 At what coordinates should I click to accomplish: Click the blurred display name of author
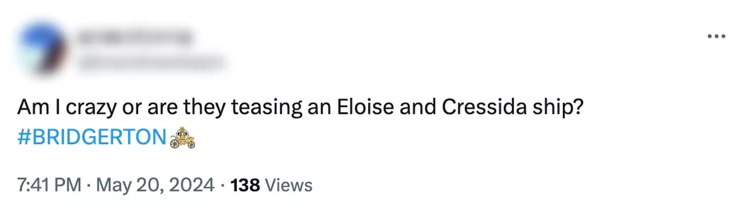(x=135, y=37)
